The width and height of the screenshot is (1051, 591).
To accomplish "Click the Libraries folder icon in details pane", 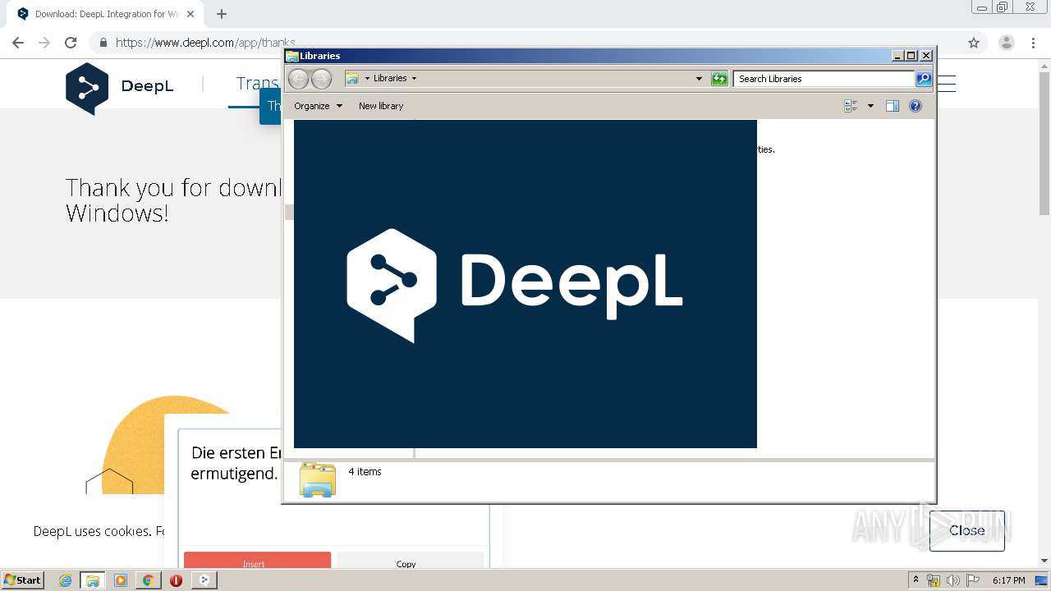I will click(318, 479).
